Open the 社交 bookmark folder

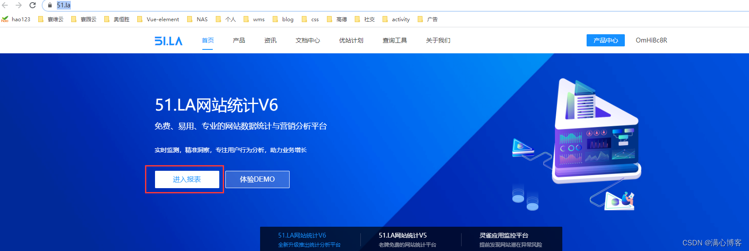pyautogui.click(x=365, y=19)
